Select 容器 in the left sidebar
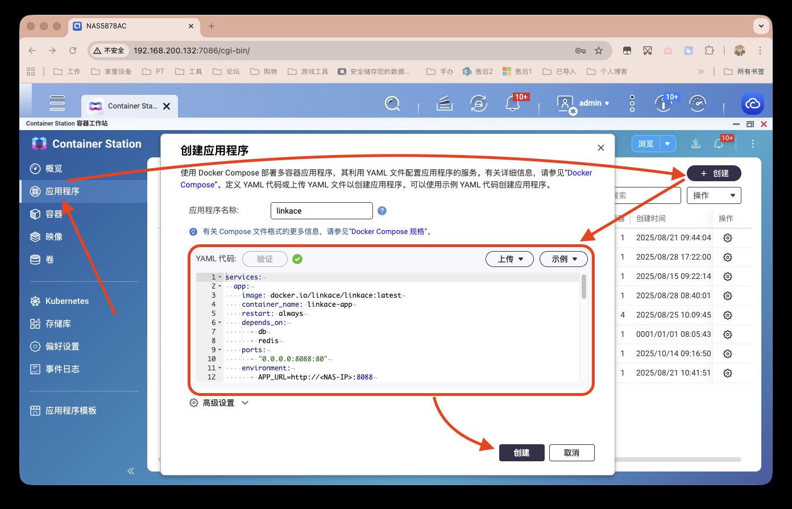This screenshot has width=792, height=509. click(54, 214)
